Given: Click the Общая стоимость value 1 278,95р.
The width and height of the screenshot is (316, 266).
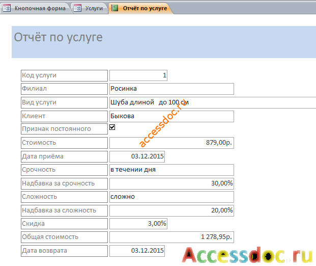Looking at the screenshot, I should 171,237.
